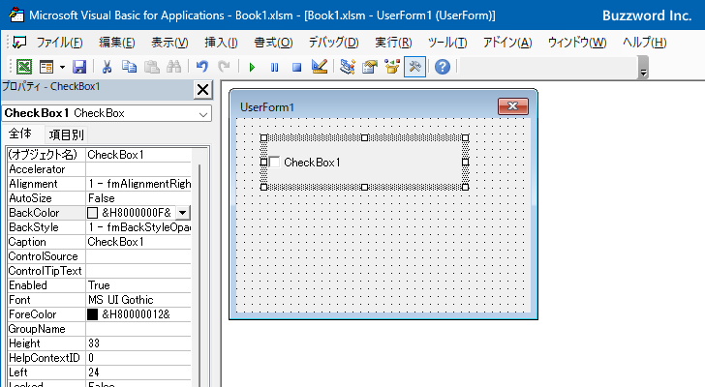
Task: Click the Copy icon in toolbar
Action: [129, 67]
